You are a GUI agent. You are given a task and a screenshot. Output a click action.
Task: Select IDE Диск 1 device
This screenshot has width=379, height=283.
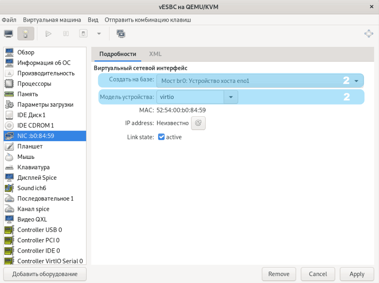[45, 115]
